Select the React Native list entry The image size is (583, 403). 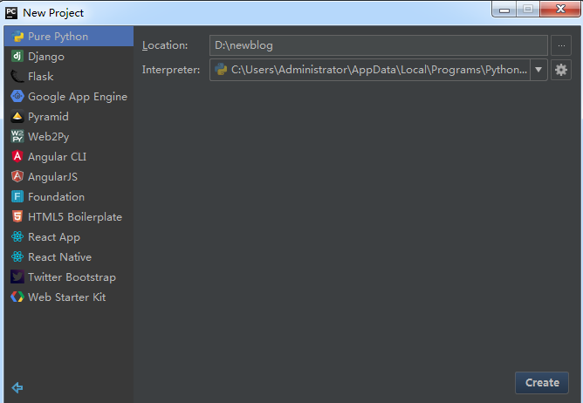[x=59, y=257]
